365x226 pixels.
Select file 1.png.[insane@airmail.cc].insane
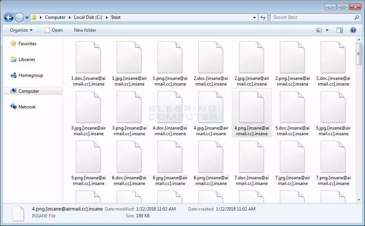pyautogui.click(x=170, y=63)
